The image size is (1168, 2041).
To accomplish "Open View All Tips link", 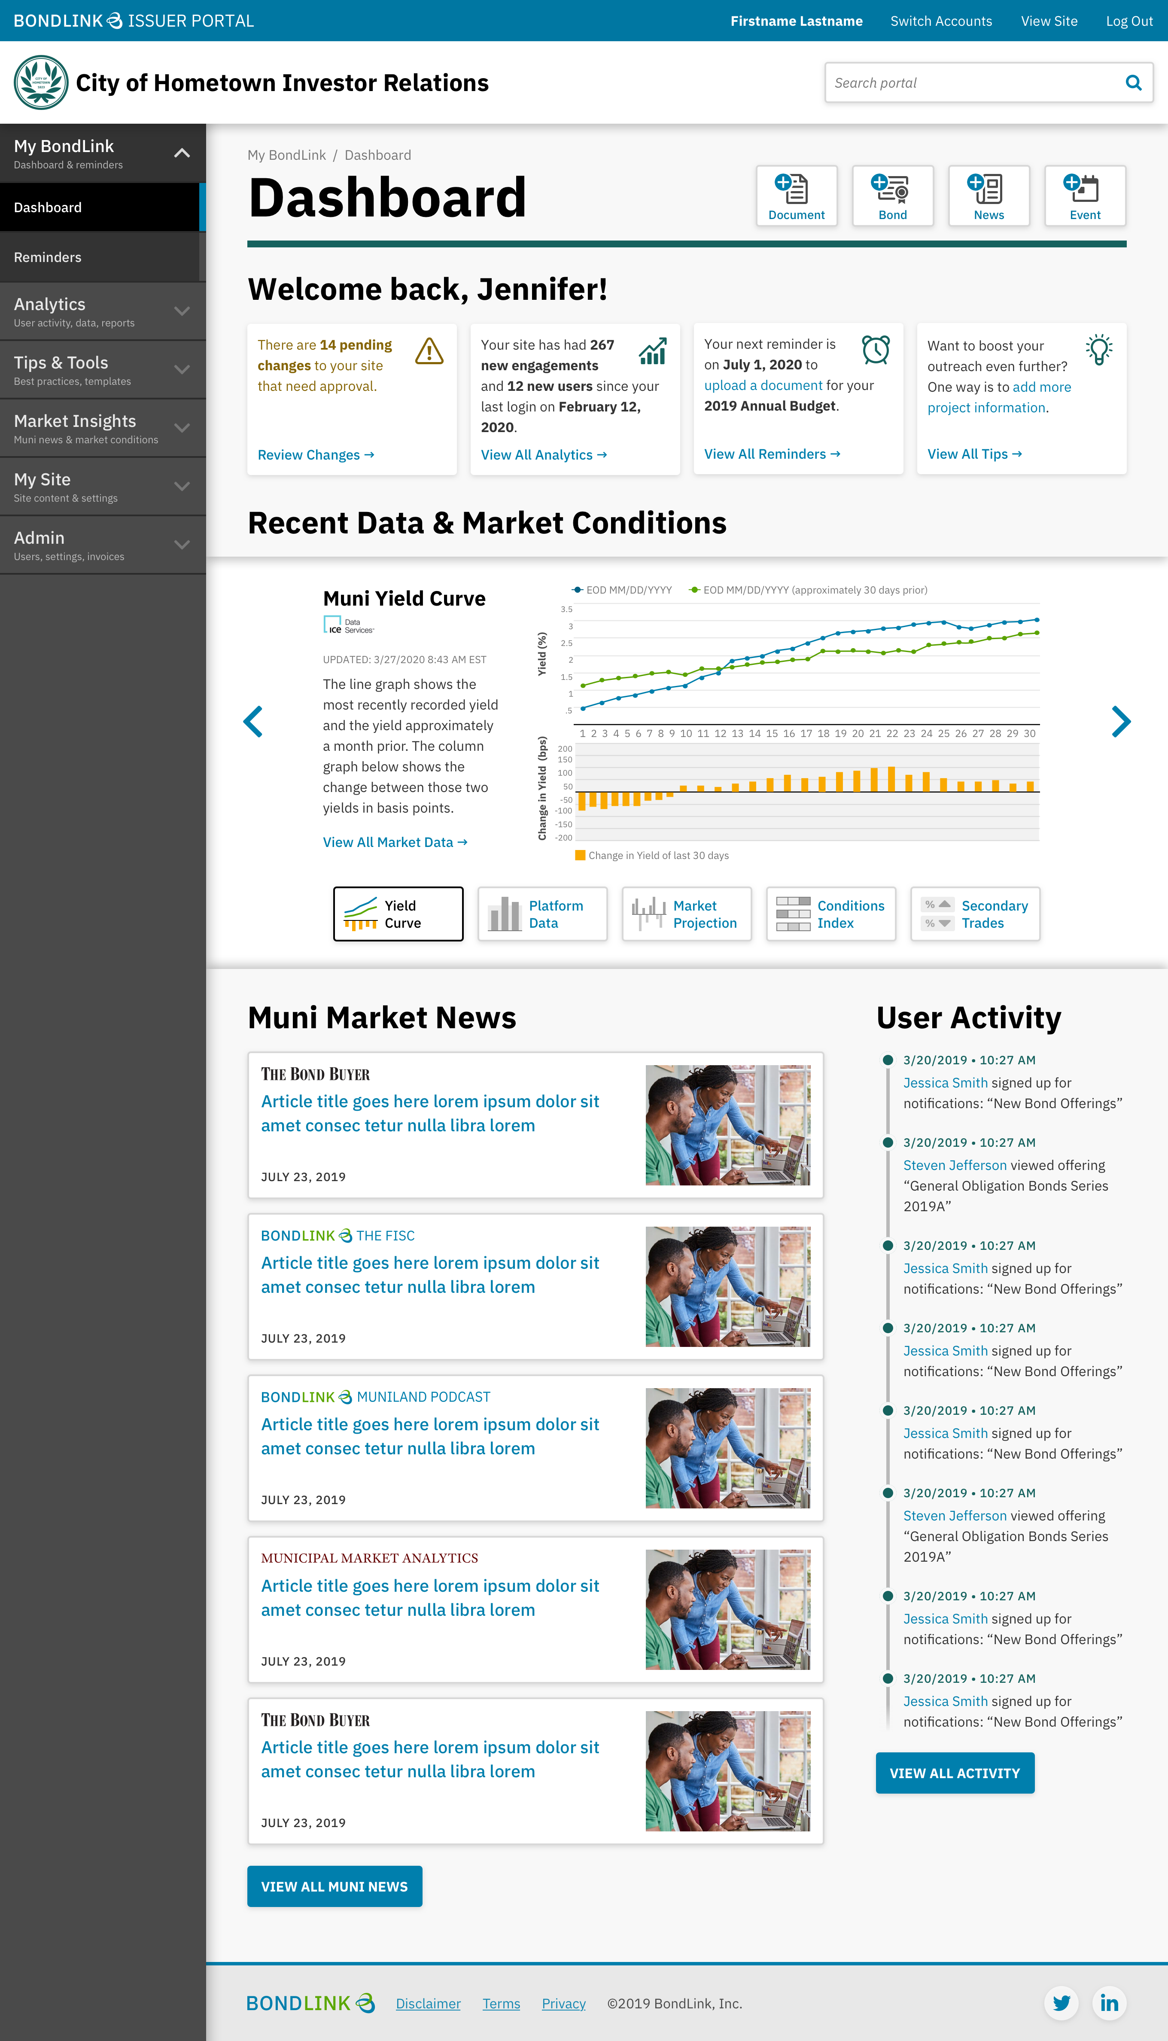I will [x=974, y=454].
